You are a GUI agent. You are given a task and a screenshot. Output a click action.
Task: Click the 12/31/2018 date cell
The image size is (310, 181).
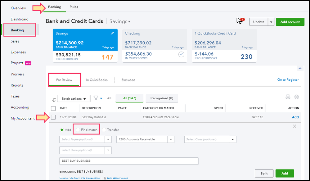(68, 117)
